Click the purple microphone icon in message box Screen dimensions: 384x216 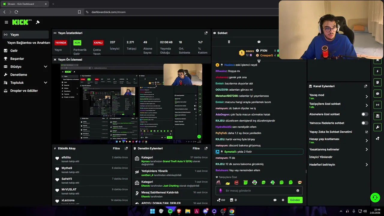pos(220,190)
